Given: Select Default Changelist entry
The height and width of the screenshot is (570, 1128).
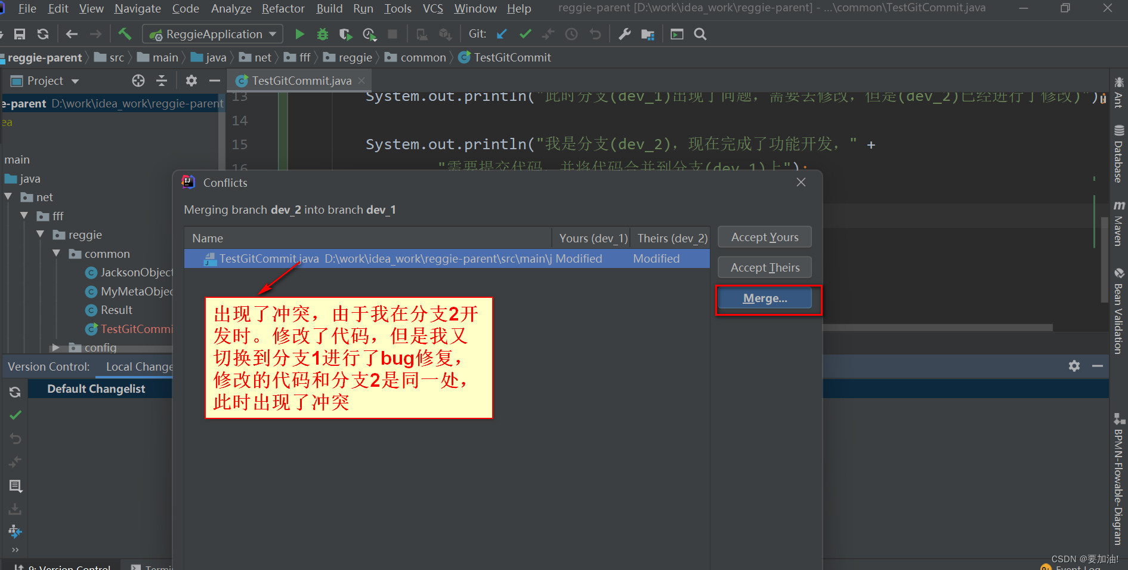Looking at the screenshot, I should point(96,389).
